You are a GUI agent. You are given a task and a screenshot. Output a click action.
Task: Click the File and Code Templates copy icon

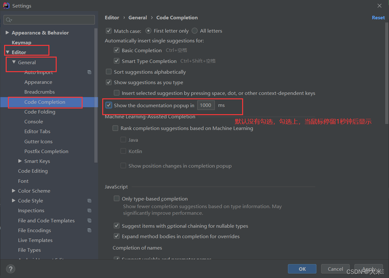[89, 220]
